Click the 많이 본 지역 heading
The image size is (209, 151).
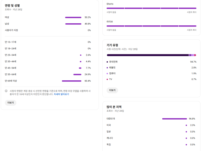coord(114,107)
